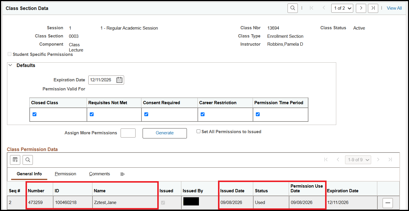Viewport: 409px width, 211px height.
Task: Click the View All link
Action: click(x=394, y=8)
